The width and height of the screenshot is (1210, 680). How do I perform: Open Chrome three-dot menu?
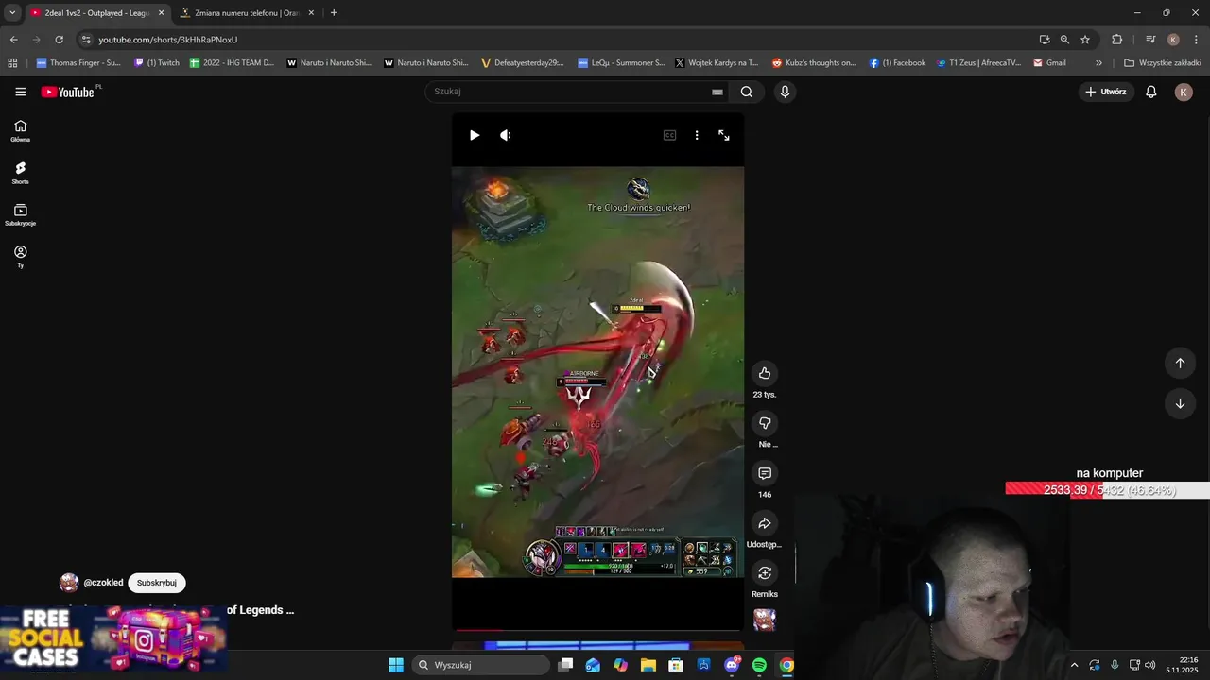1196,40
